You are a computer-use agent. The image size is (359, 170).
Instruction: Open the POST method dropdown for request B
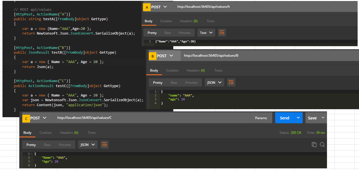[x=165, y=56]
